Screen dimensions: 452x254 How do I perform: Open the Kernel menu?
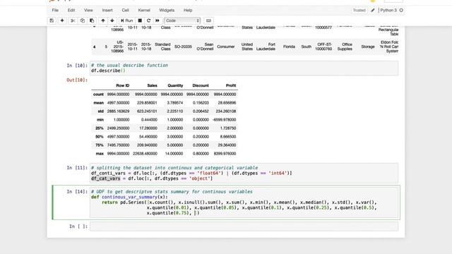click(x=144, y=10)
